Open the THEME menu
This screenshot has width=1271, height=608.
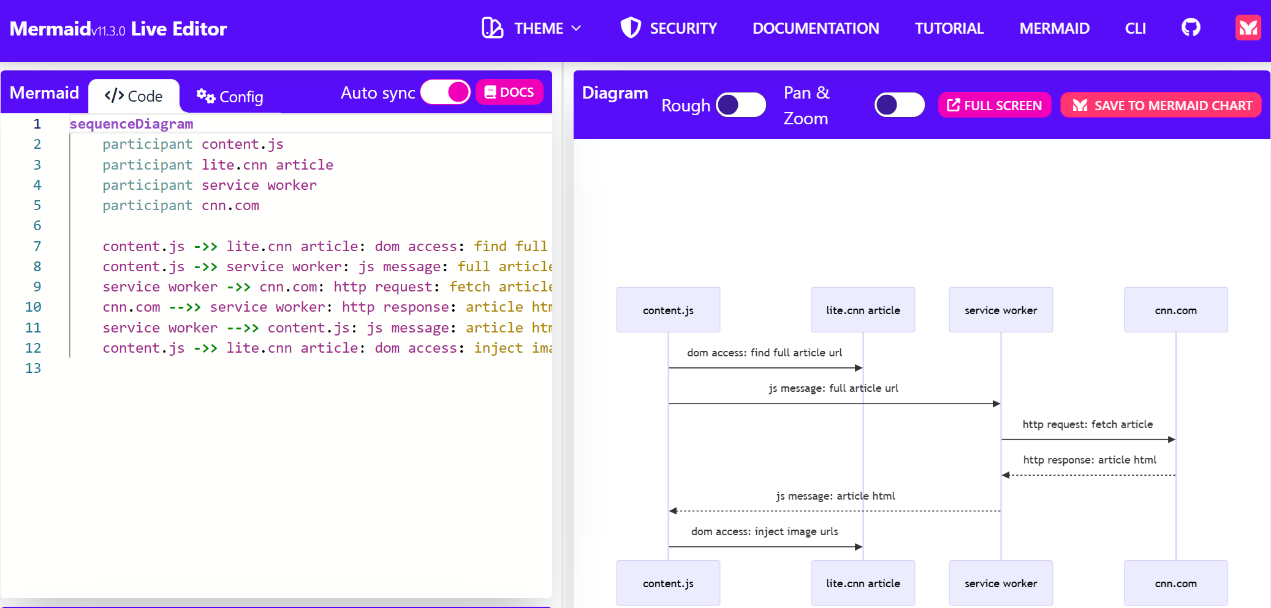tap(531, 28)
